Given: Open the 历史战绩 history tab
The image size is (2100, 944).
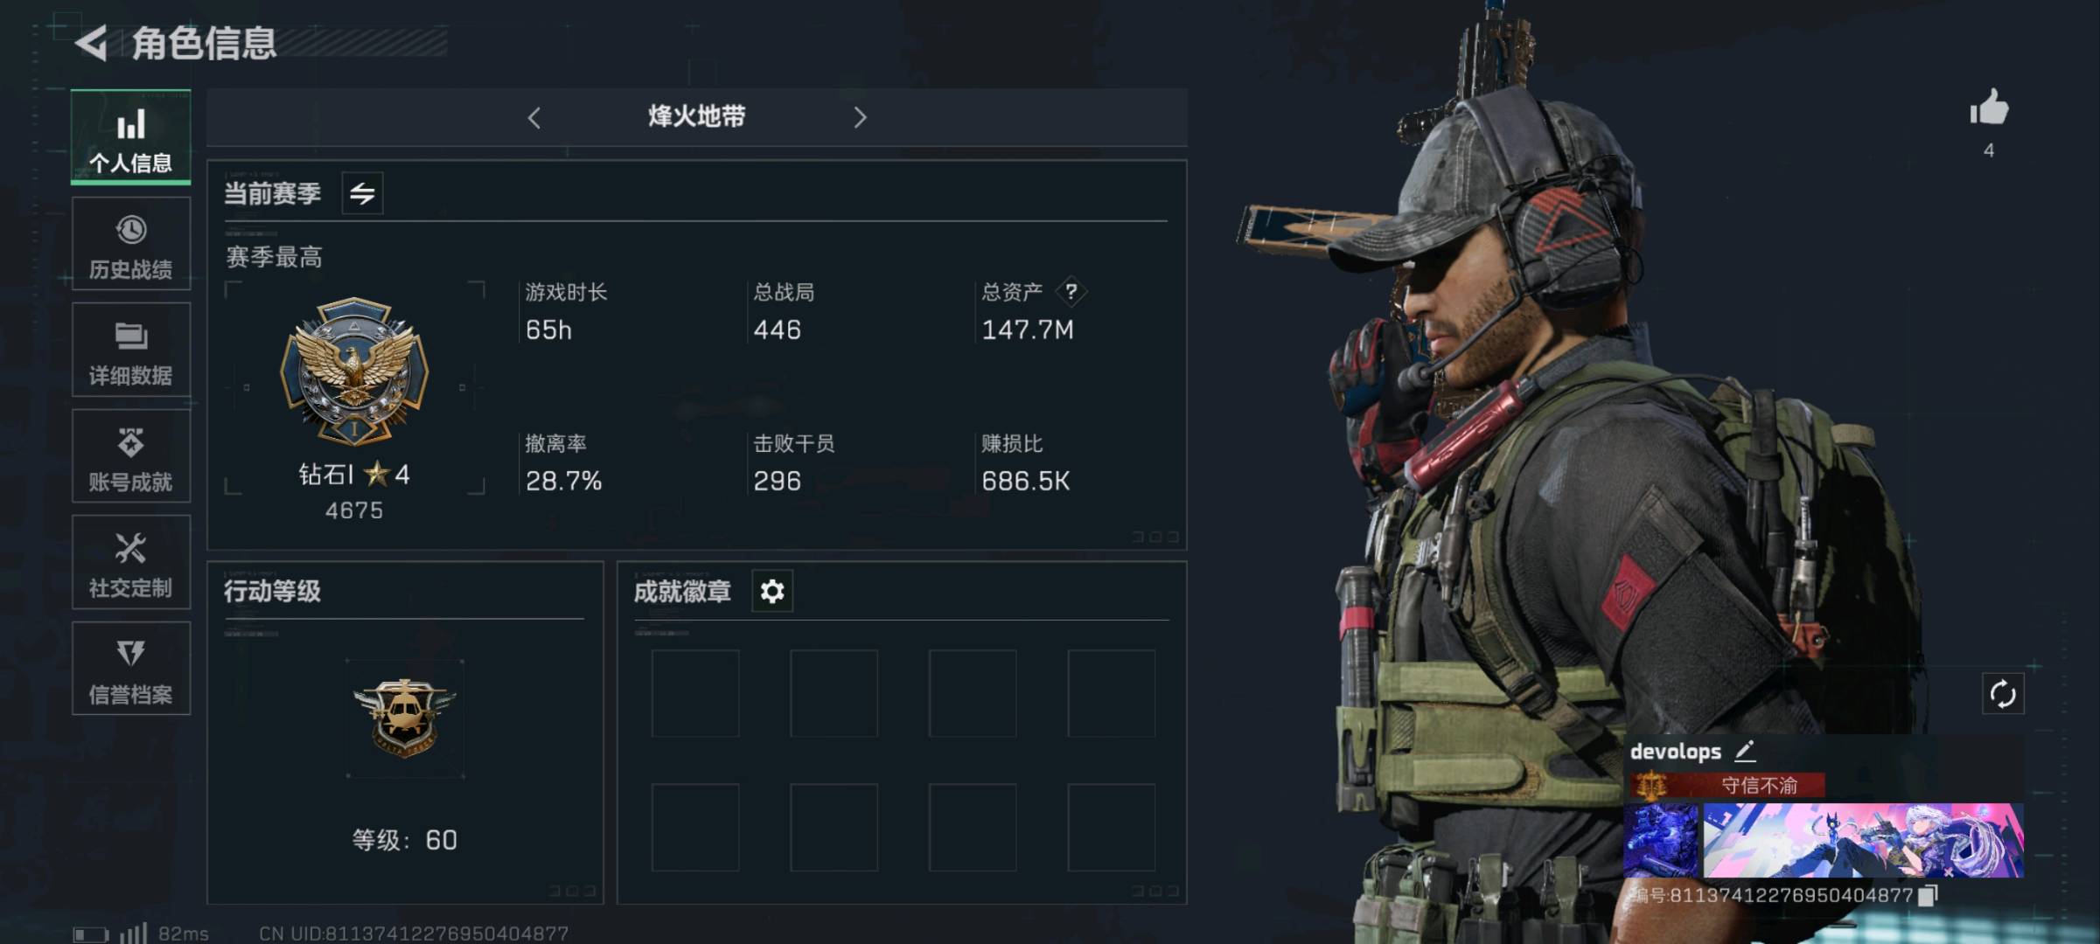Looking at the screenshot, I should pos(131,244).
